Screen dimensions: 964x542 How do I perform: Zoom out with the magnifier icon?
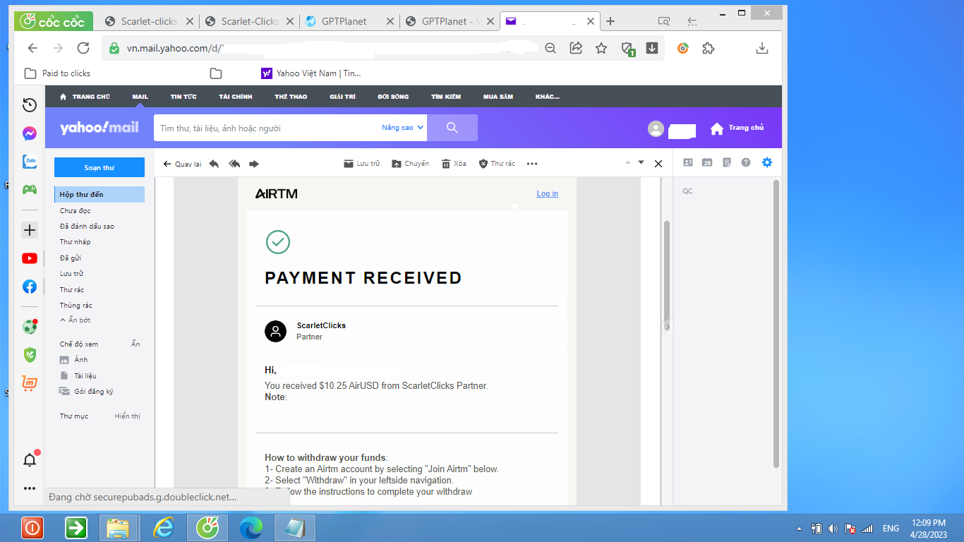[x=550, y=48]
